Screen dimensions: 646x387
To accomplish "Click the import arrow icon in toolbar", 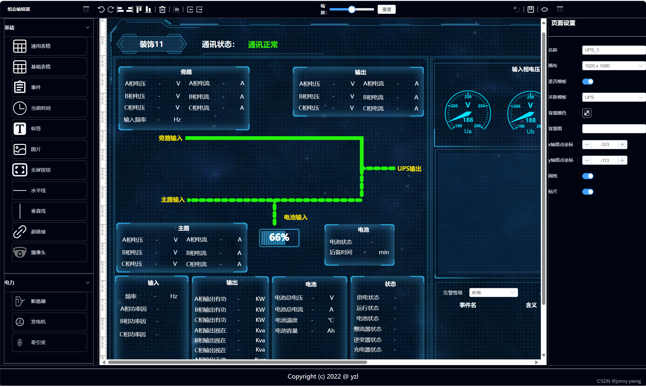I will click(x=190, y=10).
